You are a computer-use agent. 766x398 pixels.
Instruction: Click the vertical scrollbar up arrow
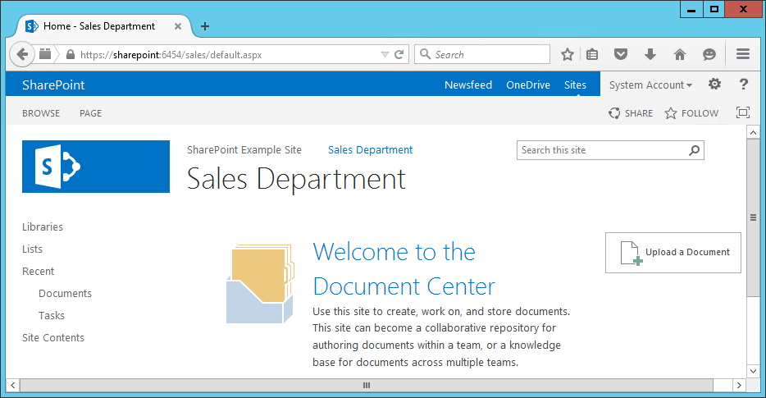(x=753, y=132)
